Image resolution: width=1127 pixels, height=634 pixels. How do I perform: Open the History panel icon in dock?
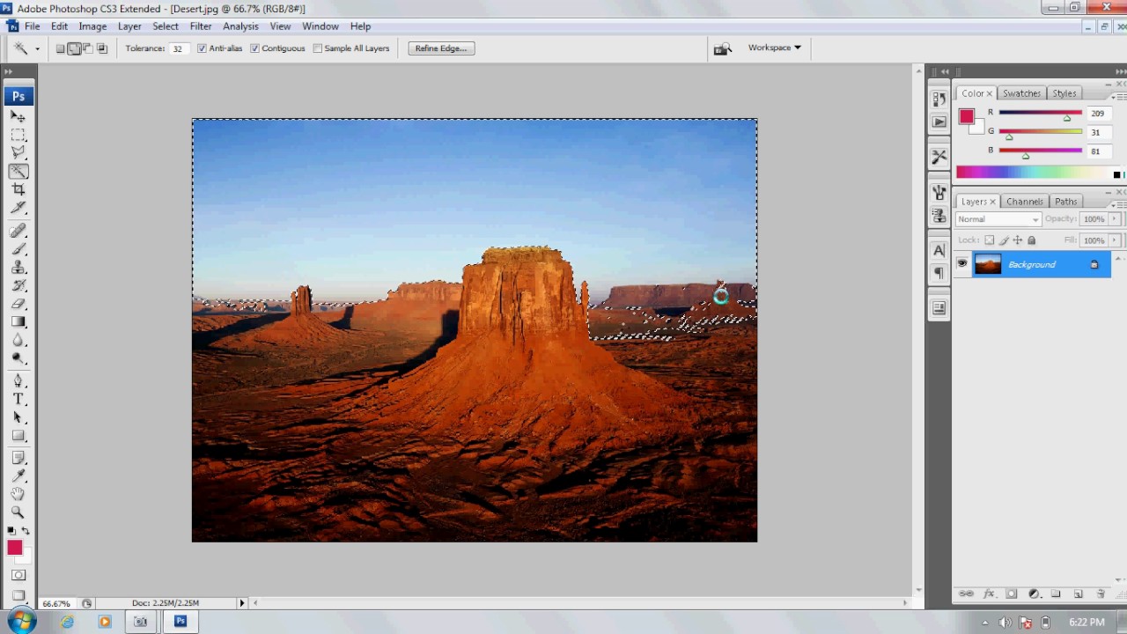coord(939,100)
